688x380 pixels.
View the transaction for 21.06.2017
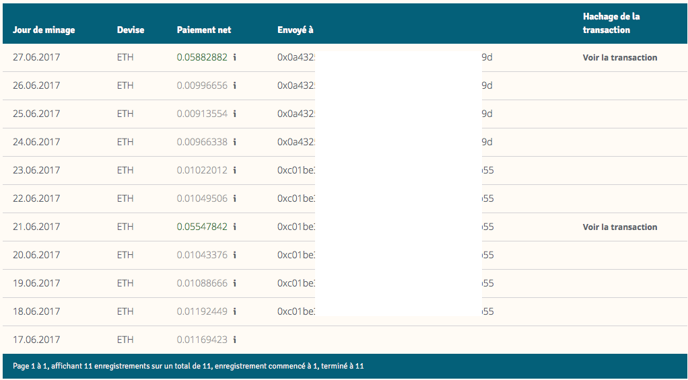[619, 227]
